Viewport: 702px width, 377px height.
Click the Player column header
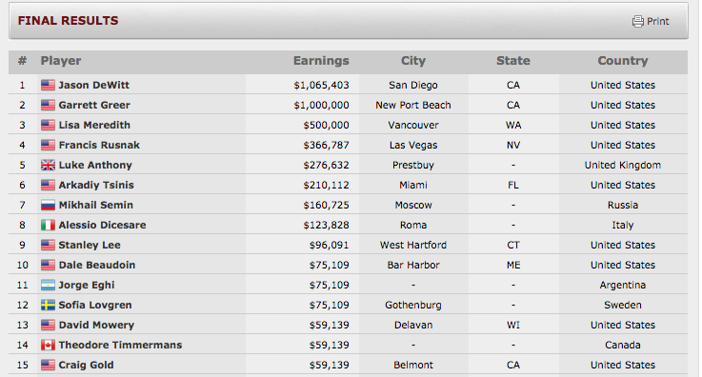[61, 61]
